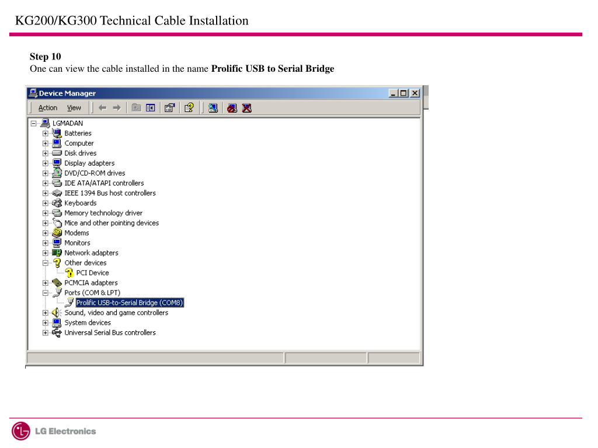Click the Help toolbar icon with question mark

[x=189, y=108]
